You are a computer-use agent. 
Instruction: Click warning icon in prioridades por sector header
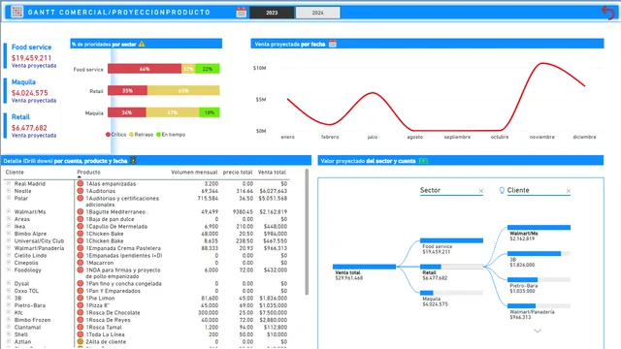[x=142, y=44]
